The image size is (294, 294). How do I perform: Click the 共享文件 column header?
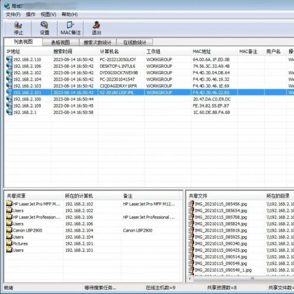[225, 196]
